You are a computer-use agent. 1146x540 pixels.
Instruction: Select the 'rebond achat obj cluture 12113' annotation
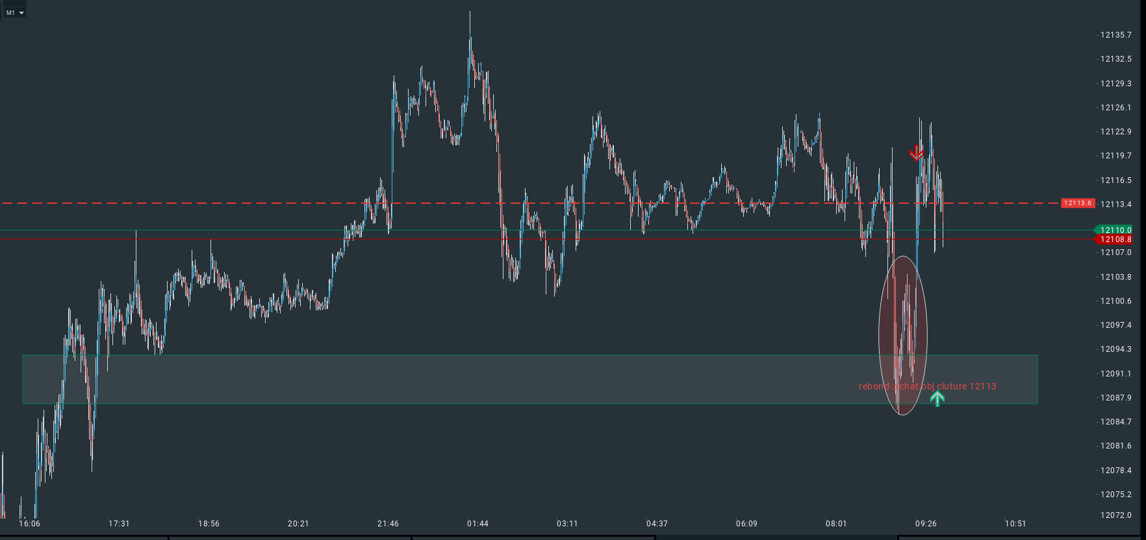[x=927, y=386]
